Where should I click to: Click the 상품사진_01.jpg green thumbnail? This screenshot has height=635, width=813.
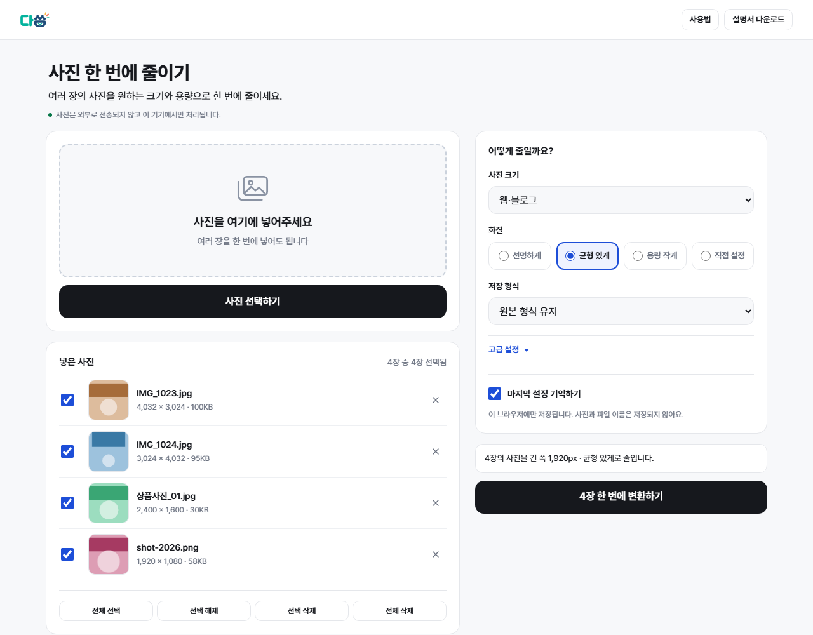109,503
